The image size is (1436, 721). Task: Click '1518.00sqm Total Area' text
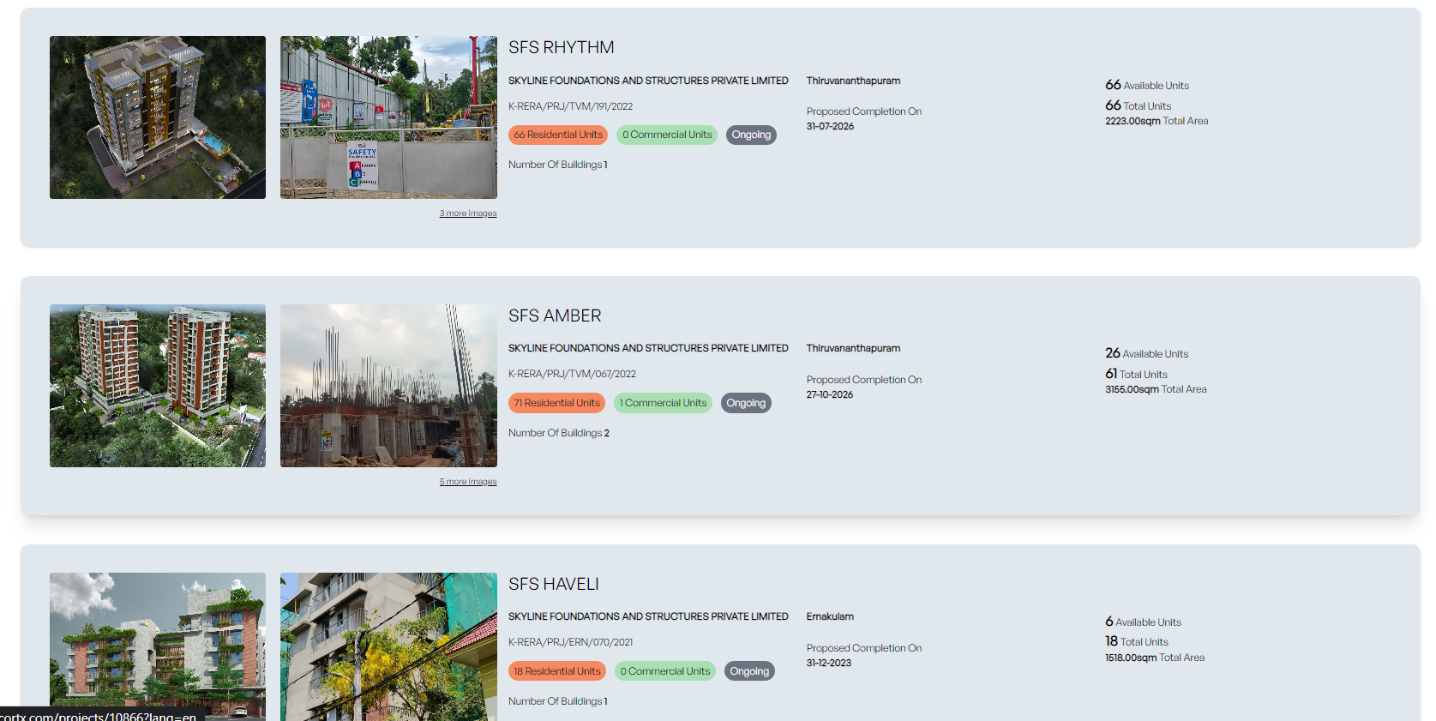[1155, 658]
